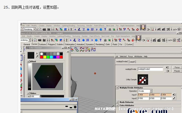Switch to the ramp5 tab

[x=132, y=62]
